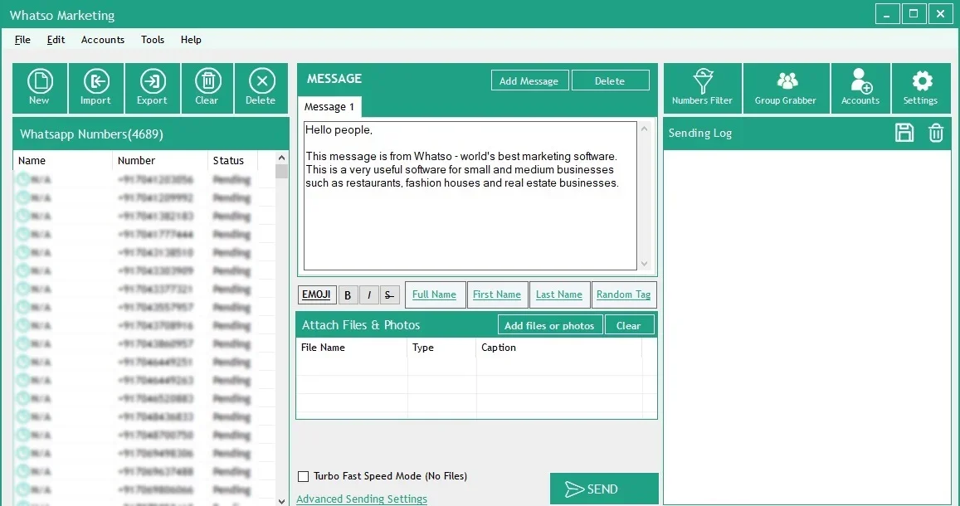
Task: Launch the Group Grabber tool
Action: click(x=786, y=88)
